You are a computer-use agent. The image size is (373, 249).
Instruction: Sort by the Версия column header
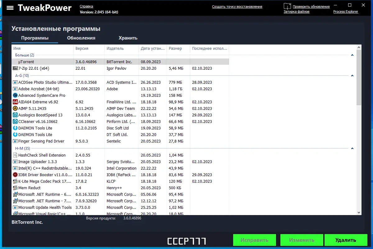(89, 49)
